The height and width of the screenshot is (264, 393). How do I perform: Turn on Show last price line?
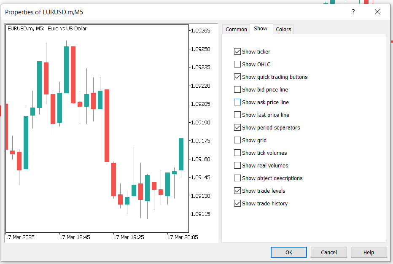point(237,115)
